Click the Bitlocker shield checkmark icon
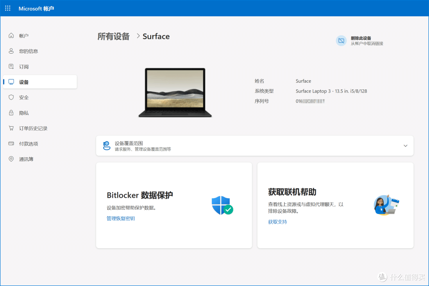Image resolution: width=429 pixels, height=286 pixels. click(x=222, y=205)
